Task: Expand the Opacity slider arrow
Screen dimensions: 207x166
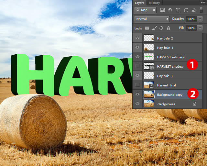Action: tap(200, 19)
